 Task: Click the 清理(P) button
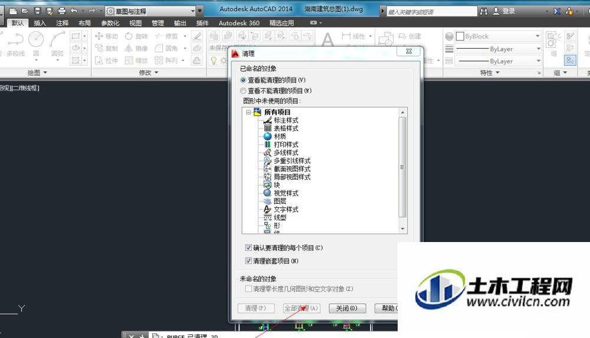(255, 308)
